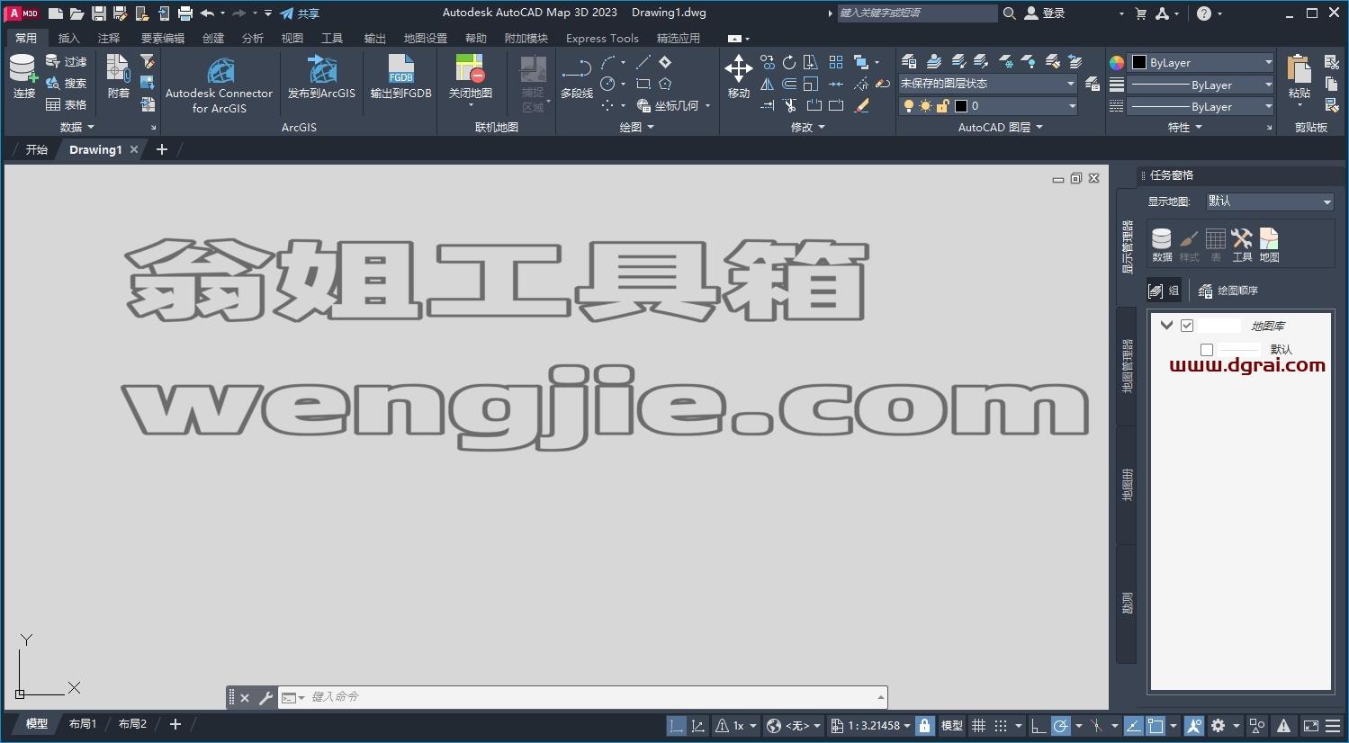1349x743 pixels.
Task: Toggle the clean screen icon
Action: [1310, 726]
